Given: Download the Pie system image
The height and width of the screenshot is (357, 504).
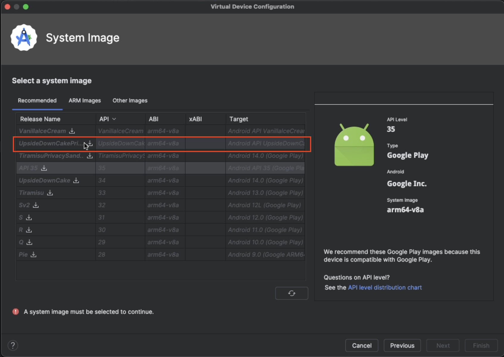Looking at the screenshot, I should coord(34,255).
